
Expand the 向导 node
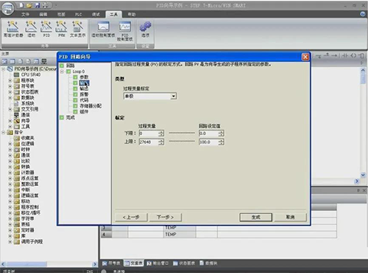click(x=10, y=121)
